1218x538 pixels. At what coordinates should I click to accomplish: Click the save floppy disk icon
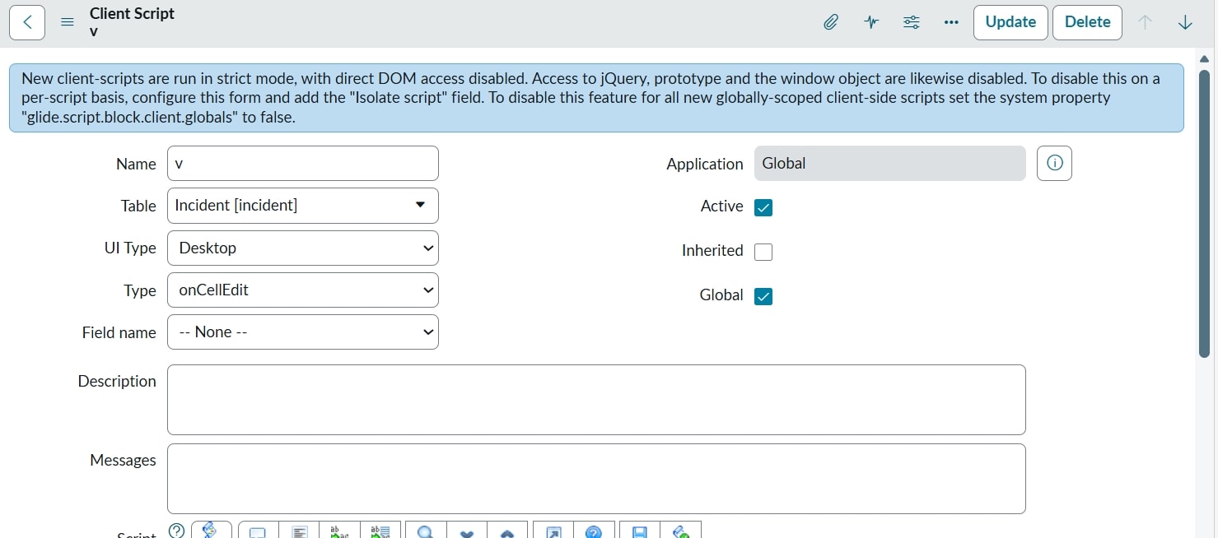pos(640,530)
